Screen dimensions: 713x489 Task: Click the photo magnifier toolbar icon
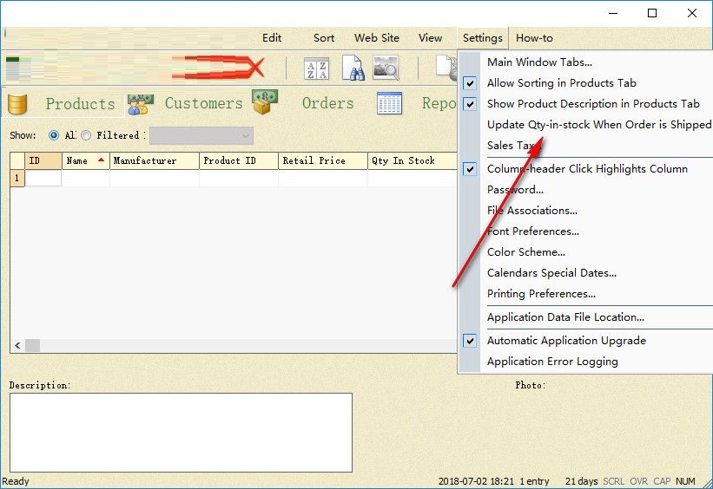click(x=386, y=68)
